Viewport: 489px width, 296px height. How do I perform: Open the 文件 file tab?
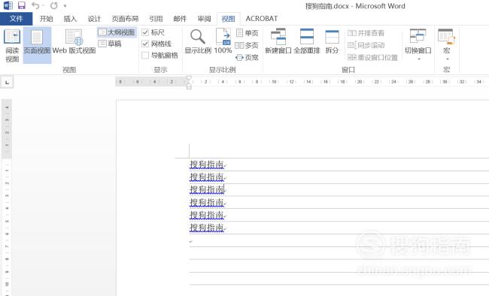[17, 19]
